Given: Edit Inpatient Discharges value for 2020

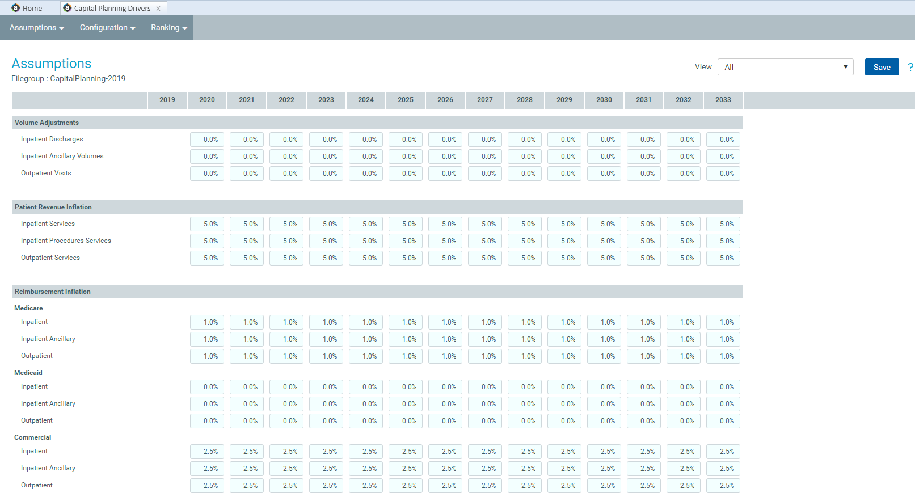Looking at the screenshot, I should pos(207,140).
